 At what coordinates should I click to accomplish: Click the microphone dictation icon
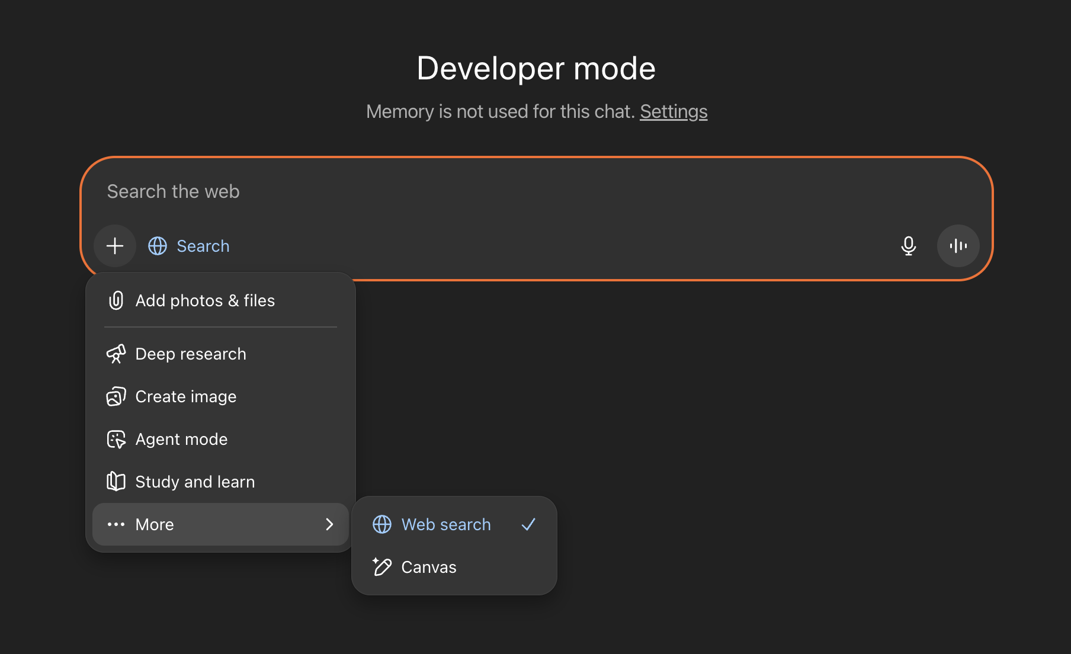[908, 246]
